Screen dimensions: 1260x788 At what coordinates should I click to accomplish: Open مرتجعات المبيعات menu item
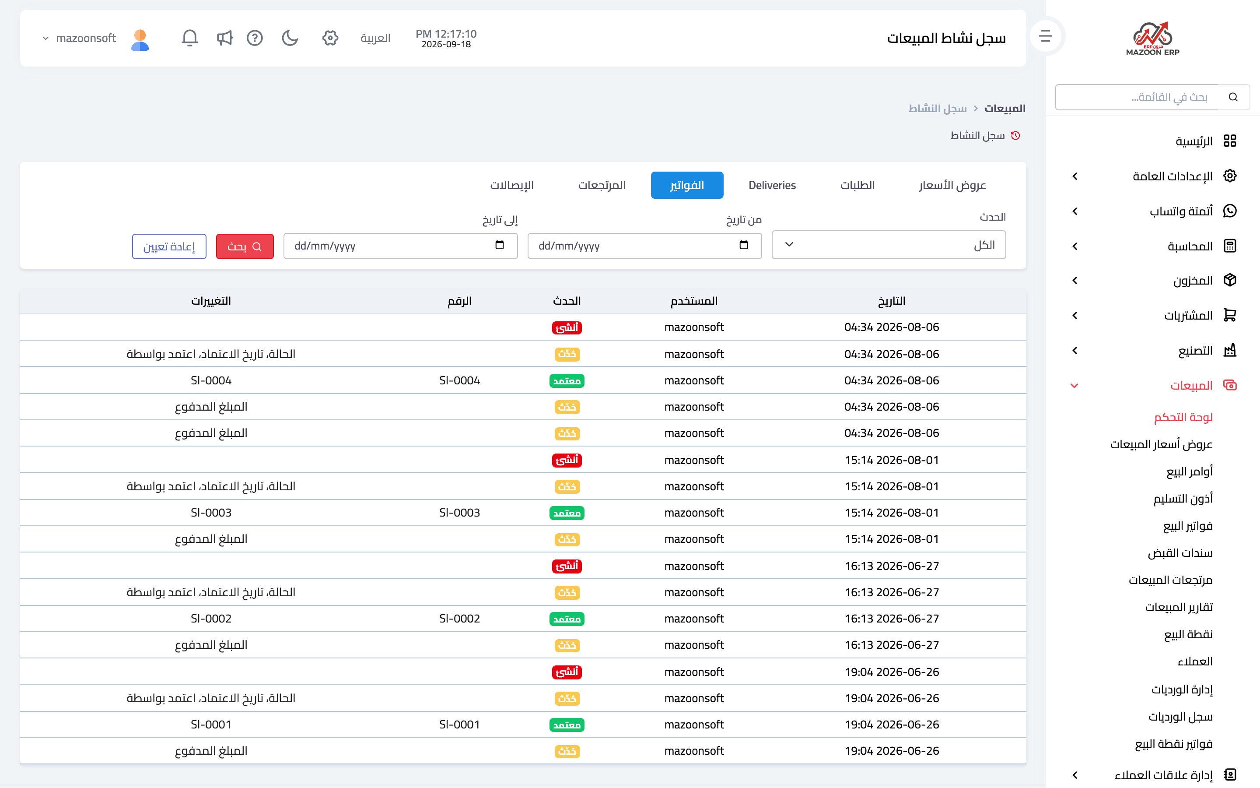(x=1170, y=580)
